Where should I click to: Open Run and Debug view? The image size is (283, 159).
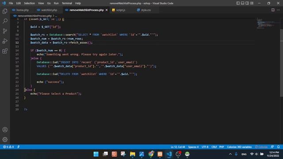coord(5,41)
